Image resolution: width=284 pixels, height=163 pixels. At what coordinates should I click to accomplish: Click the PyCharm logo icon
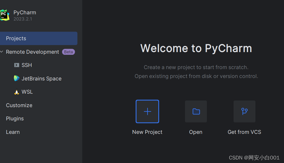tap(5, 15)
